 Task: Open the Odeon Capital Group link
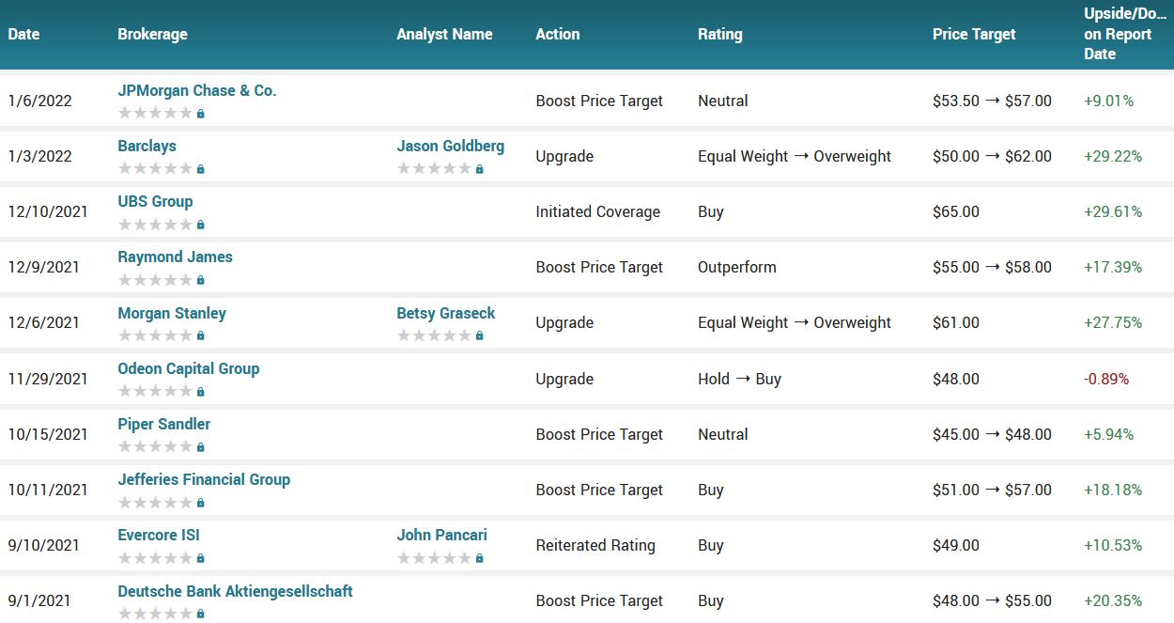click(189, 369)
